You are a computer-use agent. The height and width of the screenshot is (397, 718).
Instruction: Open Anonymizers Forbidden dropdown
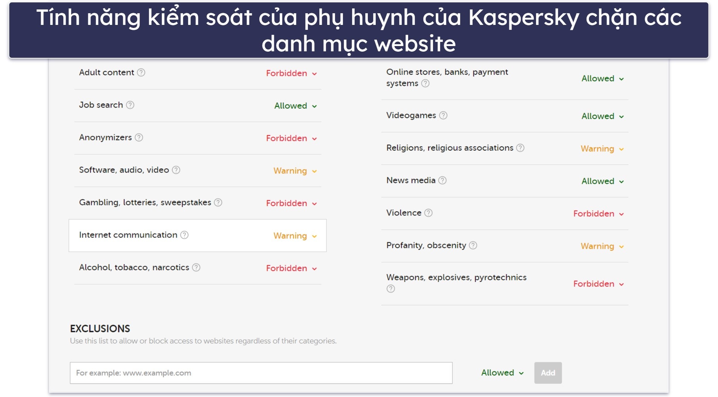pyautogui.click(x=291, y=138)
